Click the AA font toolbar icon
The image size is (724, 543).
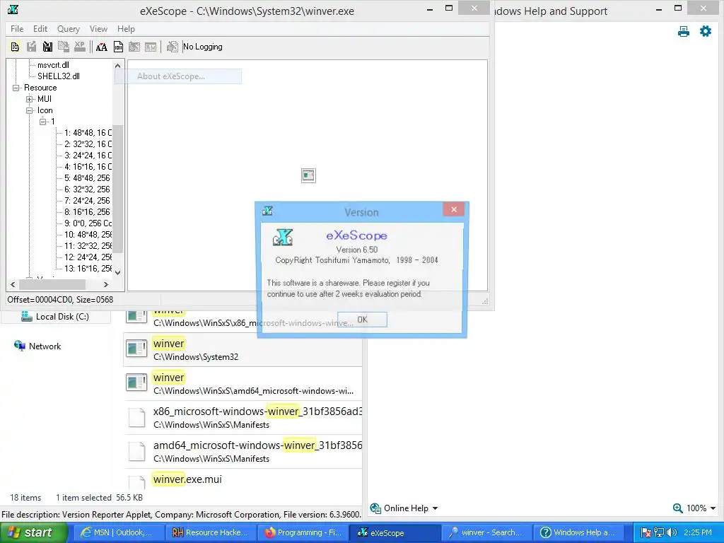point(102,47)
